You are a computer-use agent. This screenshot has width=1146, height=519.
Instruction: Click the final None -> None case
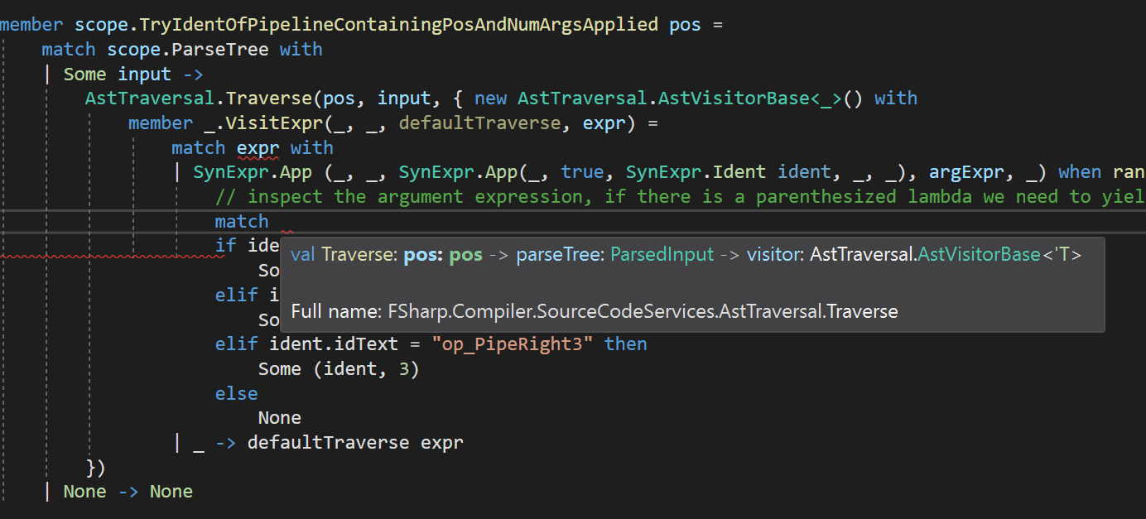128,491
